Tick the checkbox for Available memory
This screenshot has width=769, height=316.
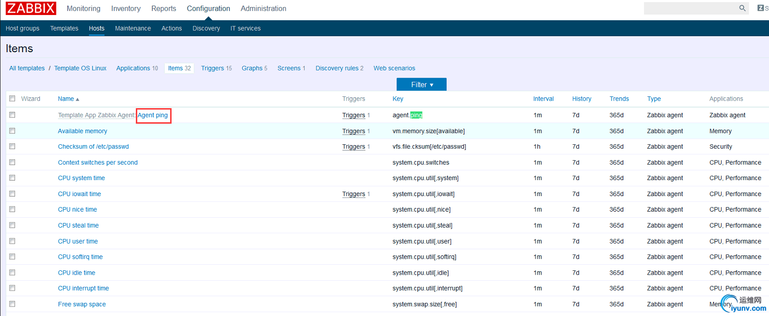coord(12,131)
